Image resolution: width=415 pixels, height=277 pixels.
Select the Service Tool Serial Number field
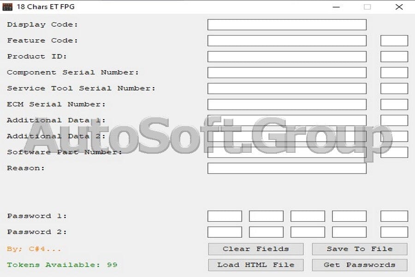click(287, 88)
